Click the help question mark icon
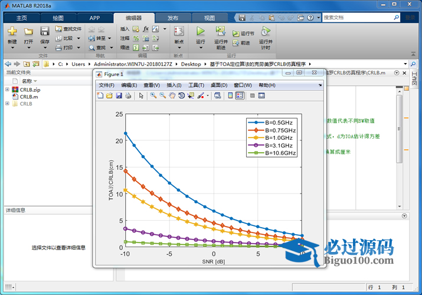The height and width of the screenshot is (295, 422). coord(310,18)
